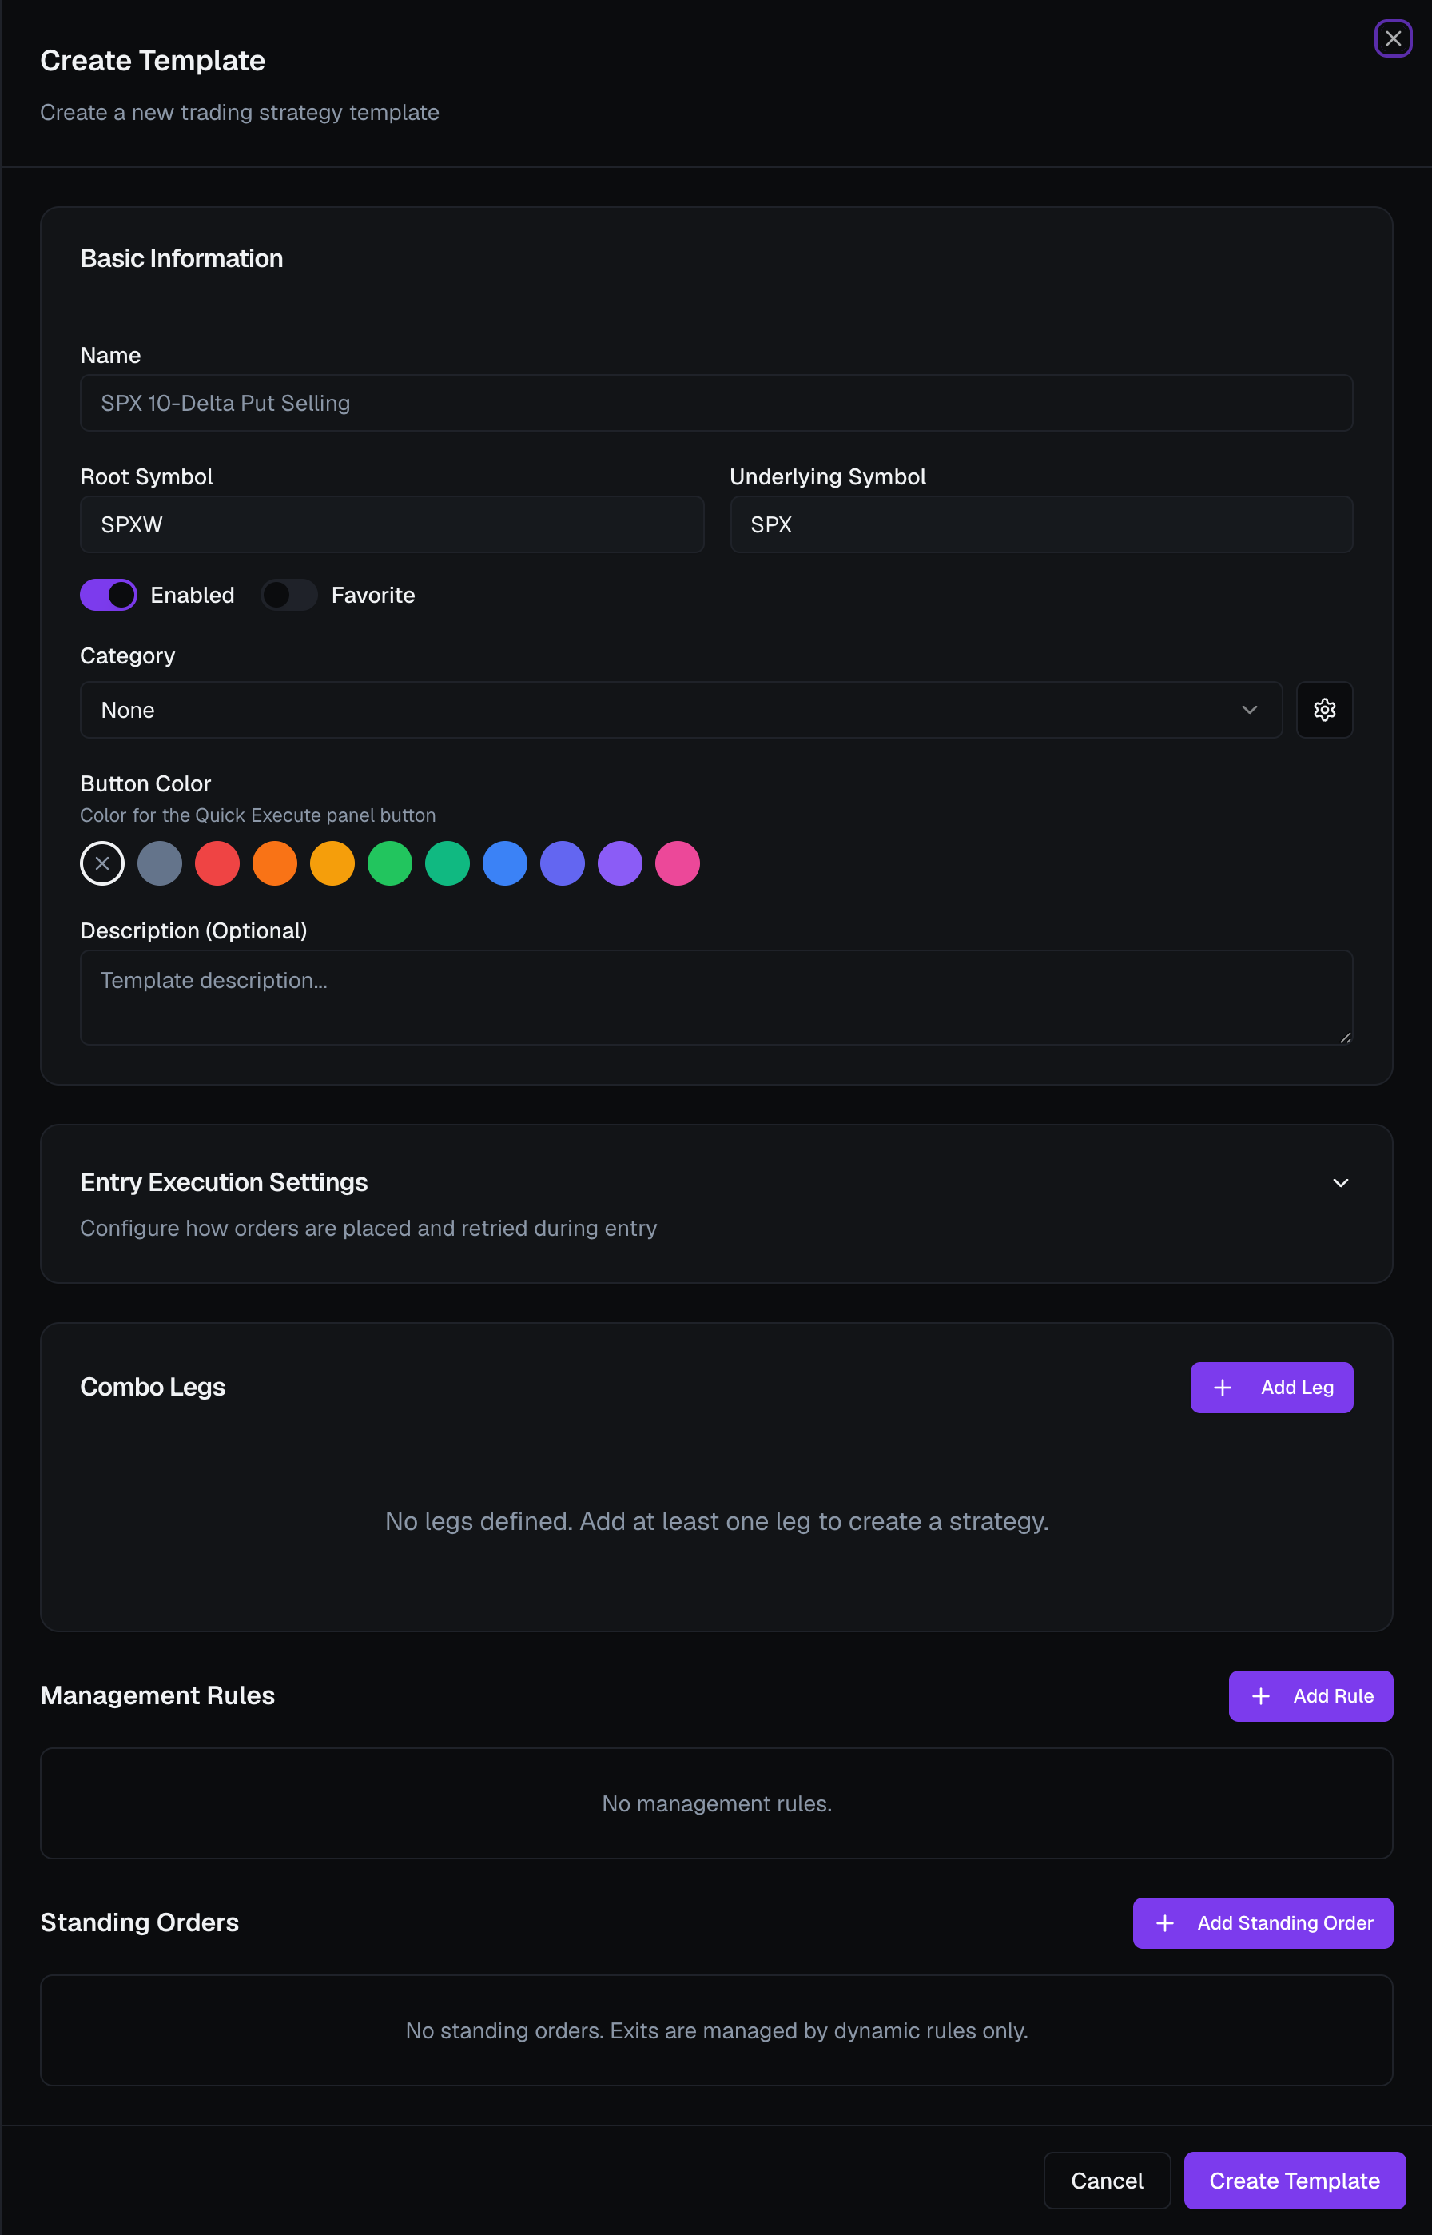
Task: Pick the blue button color
Action: 505,863
